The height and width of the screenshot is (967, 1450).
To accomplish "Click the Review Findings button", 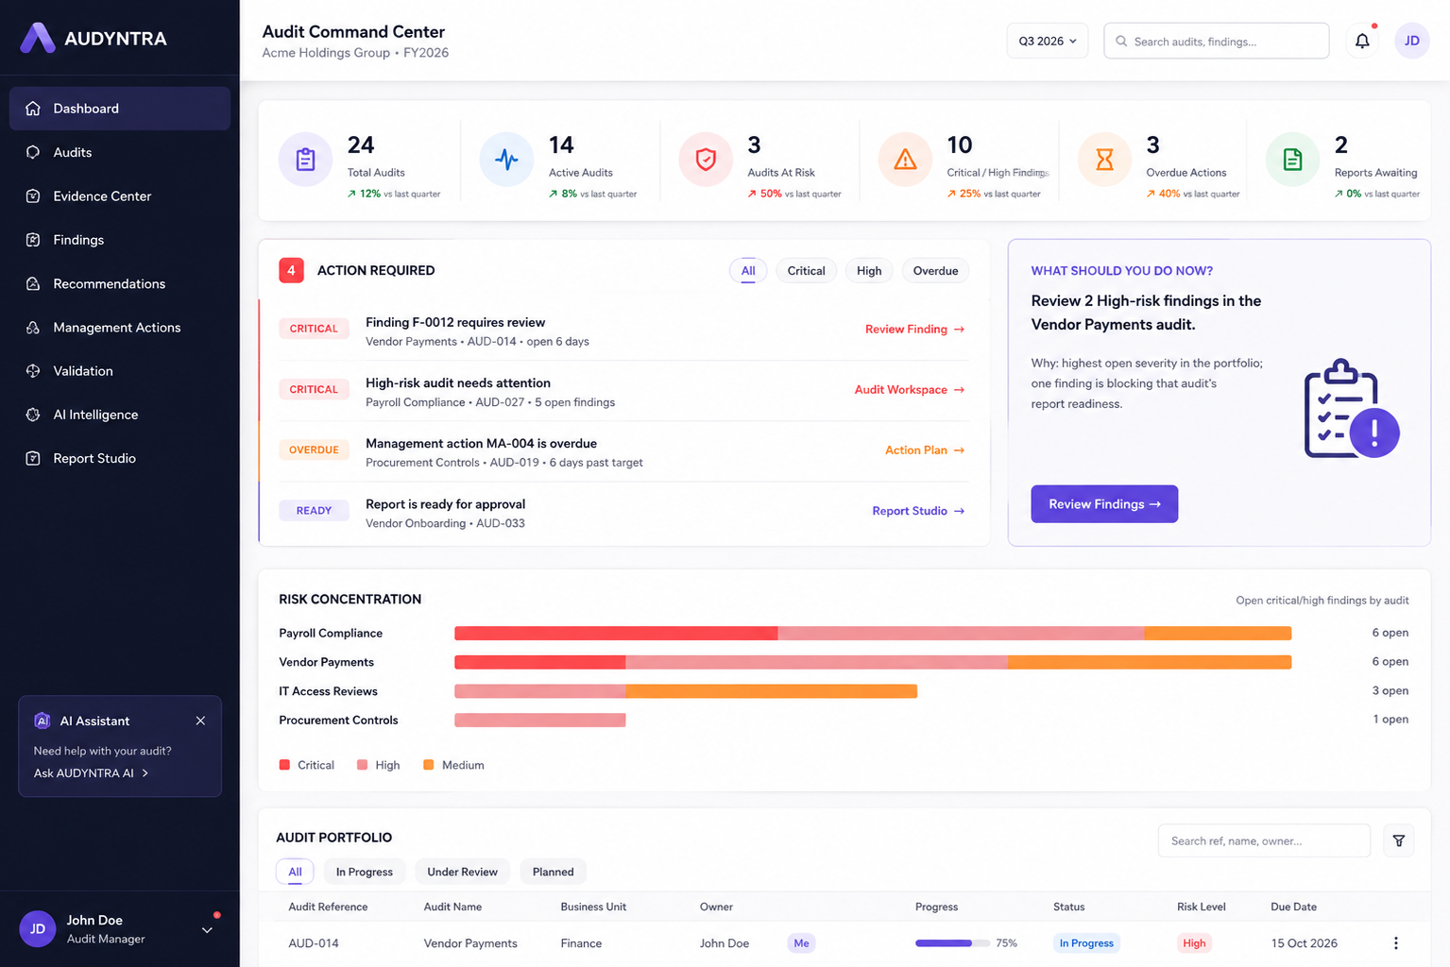I will [1104, 504].
